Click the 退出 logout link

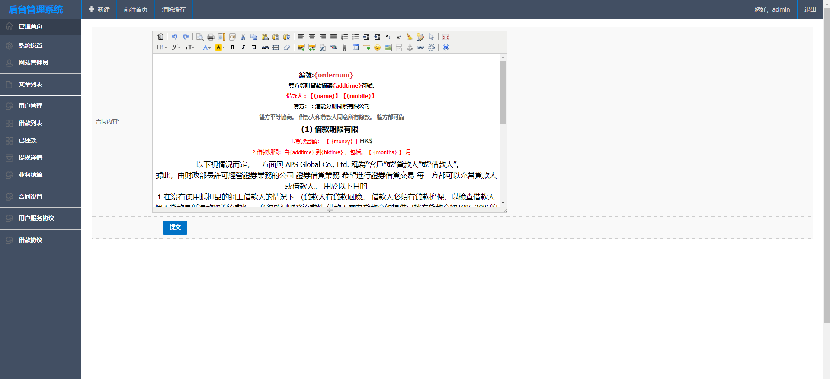click(x=810, y=9)
